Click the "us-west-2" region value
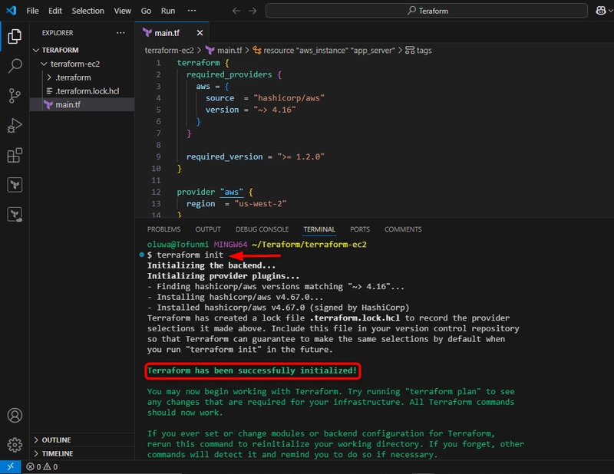Image resolution: width=614 pixels, height=474 pixels. tap(260, 204)
